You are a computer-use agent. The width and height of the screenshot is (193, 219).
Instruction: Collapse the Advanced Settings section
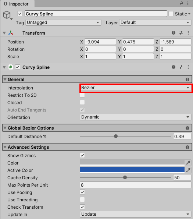(x=5, y=147)
